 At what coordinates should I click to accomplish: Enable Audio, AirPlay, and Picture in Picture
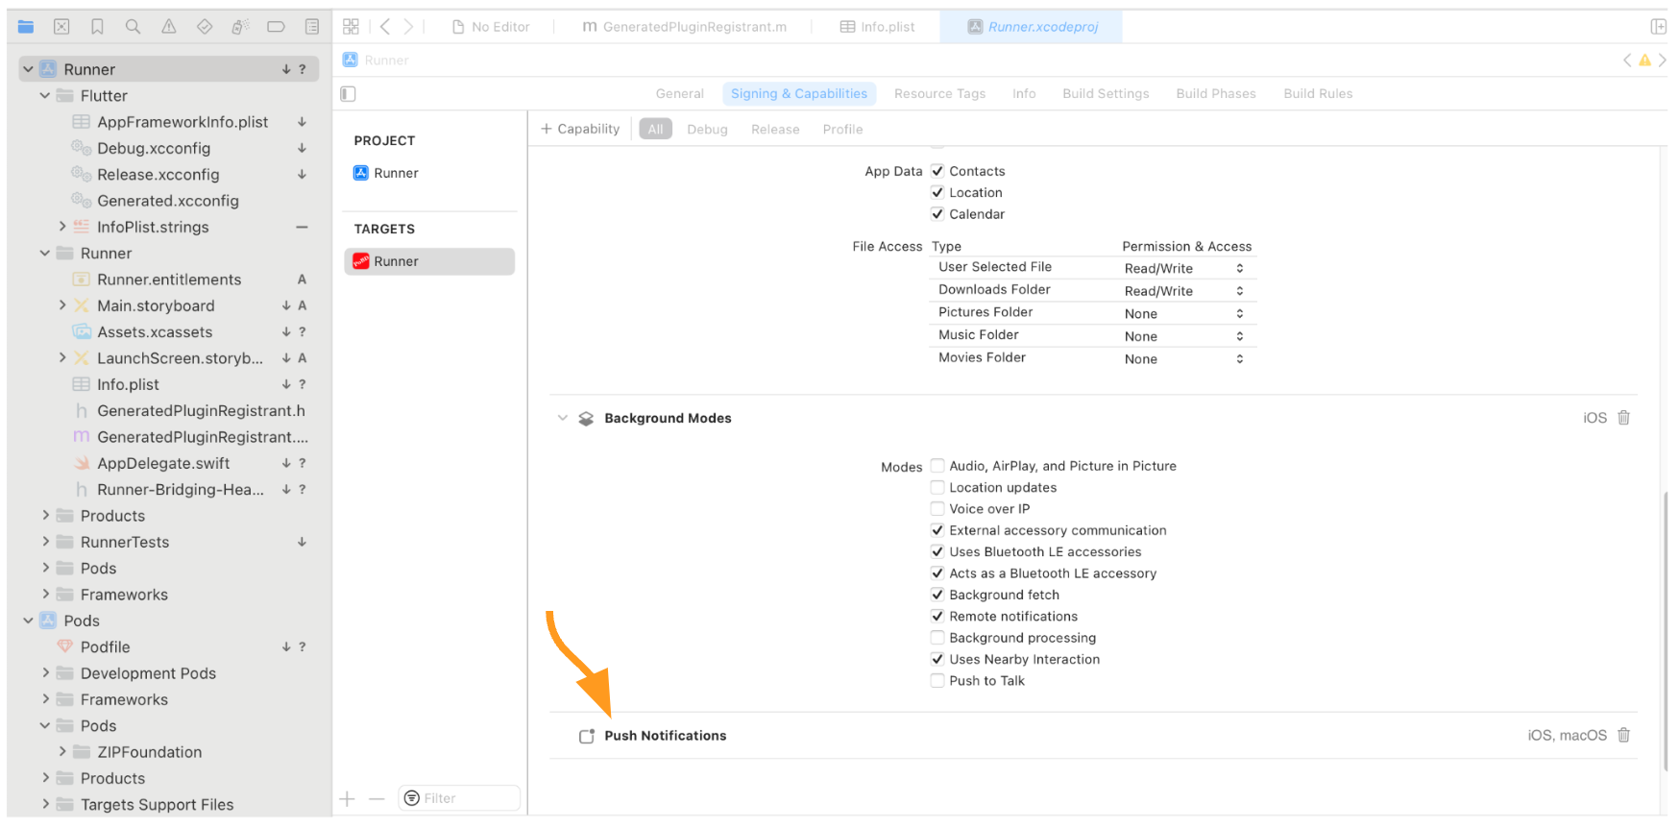pos(937,466)
